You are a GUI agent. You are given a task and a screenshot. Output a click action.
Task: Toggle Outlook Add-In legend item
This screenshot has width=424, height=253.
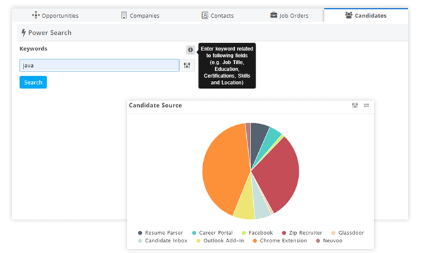(x=220, y=240)
